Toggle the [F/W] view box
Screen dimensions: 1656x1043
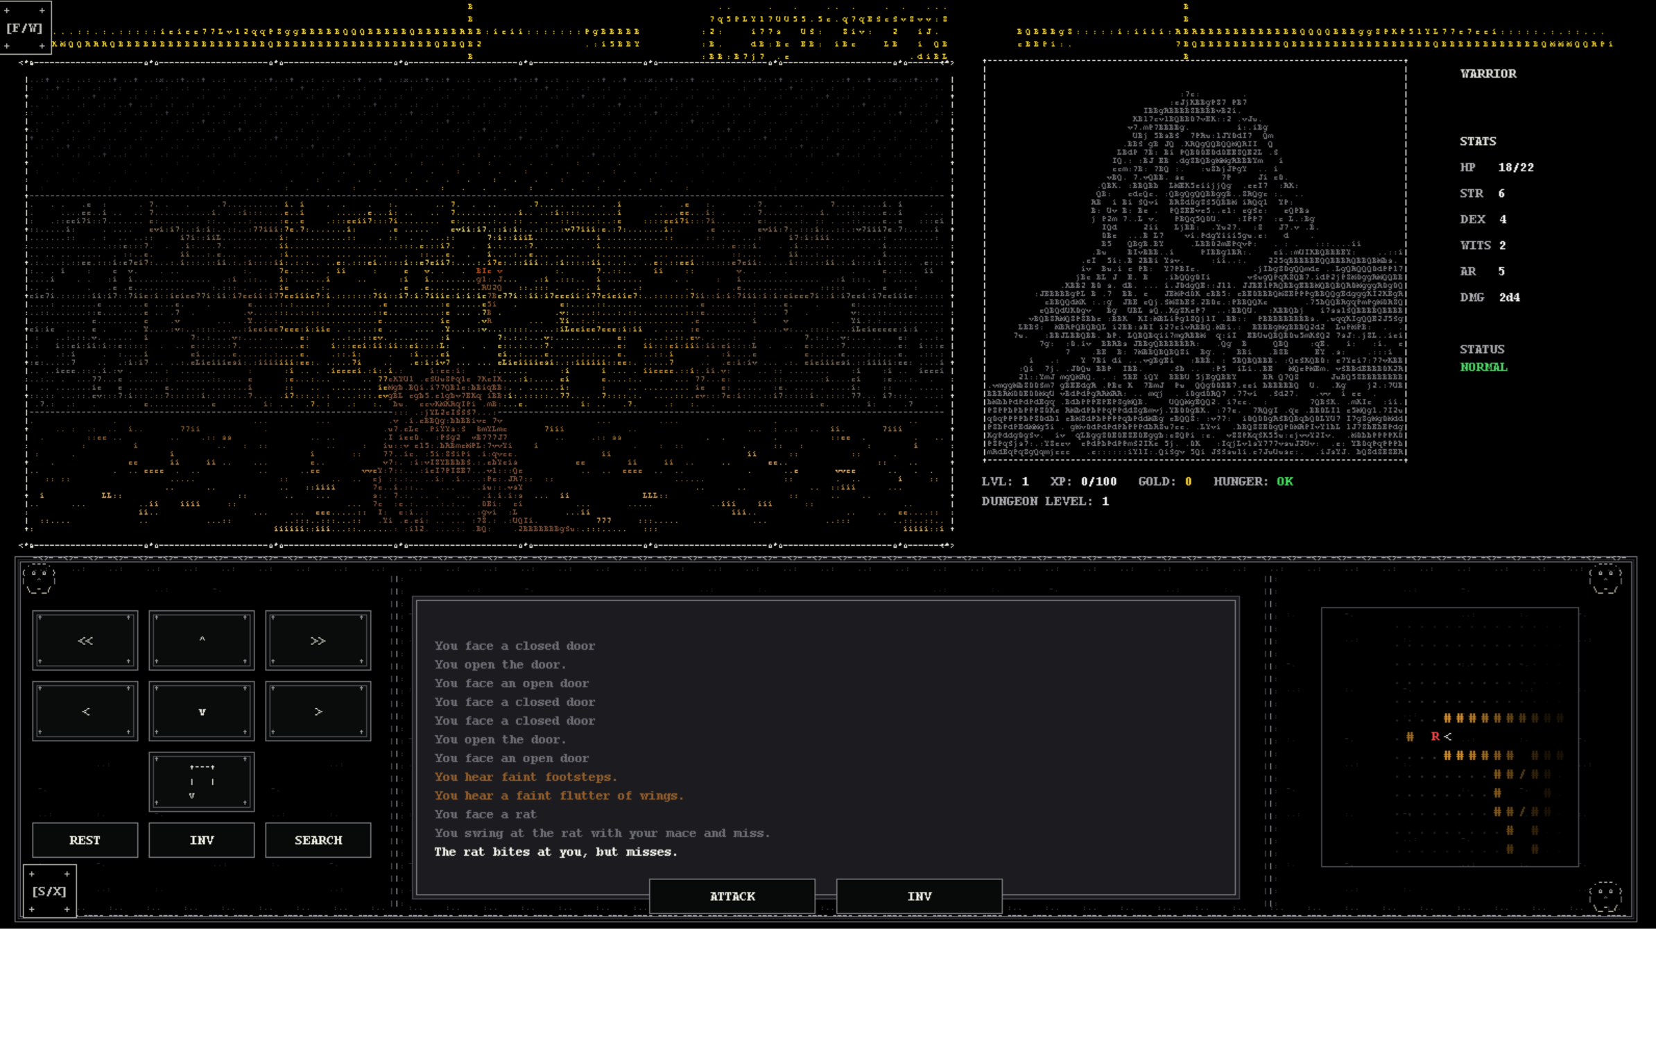(x=25, y=28)
